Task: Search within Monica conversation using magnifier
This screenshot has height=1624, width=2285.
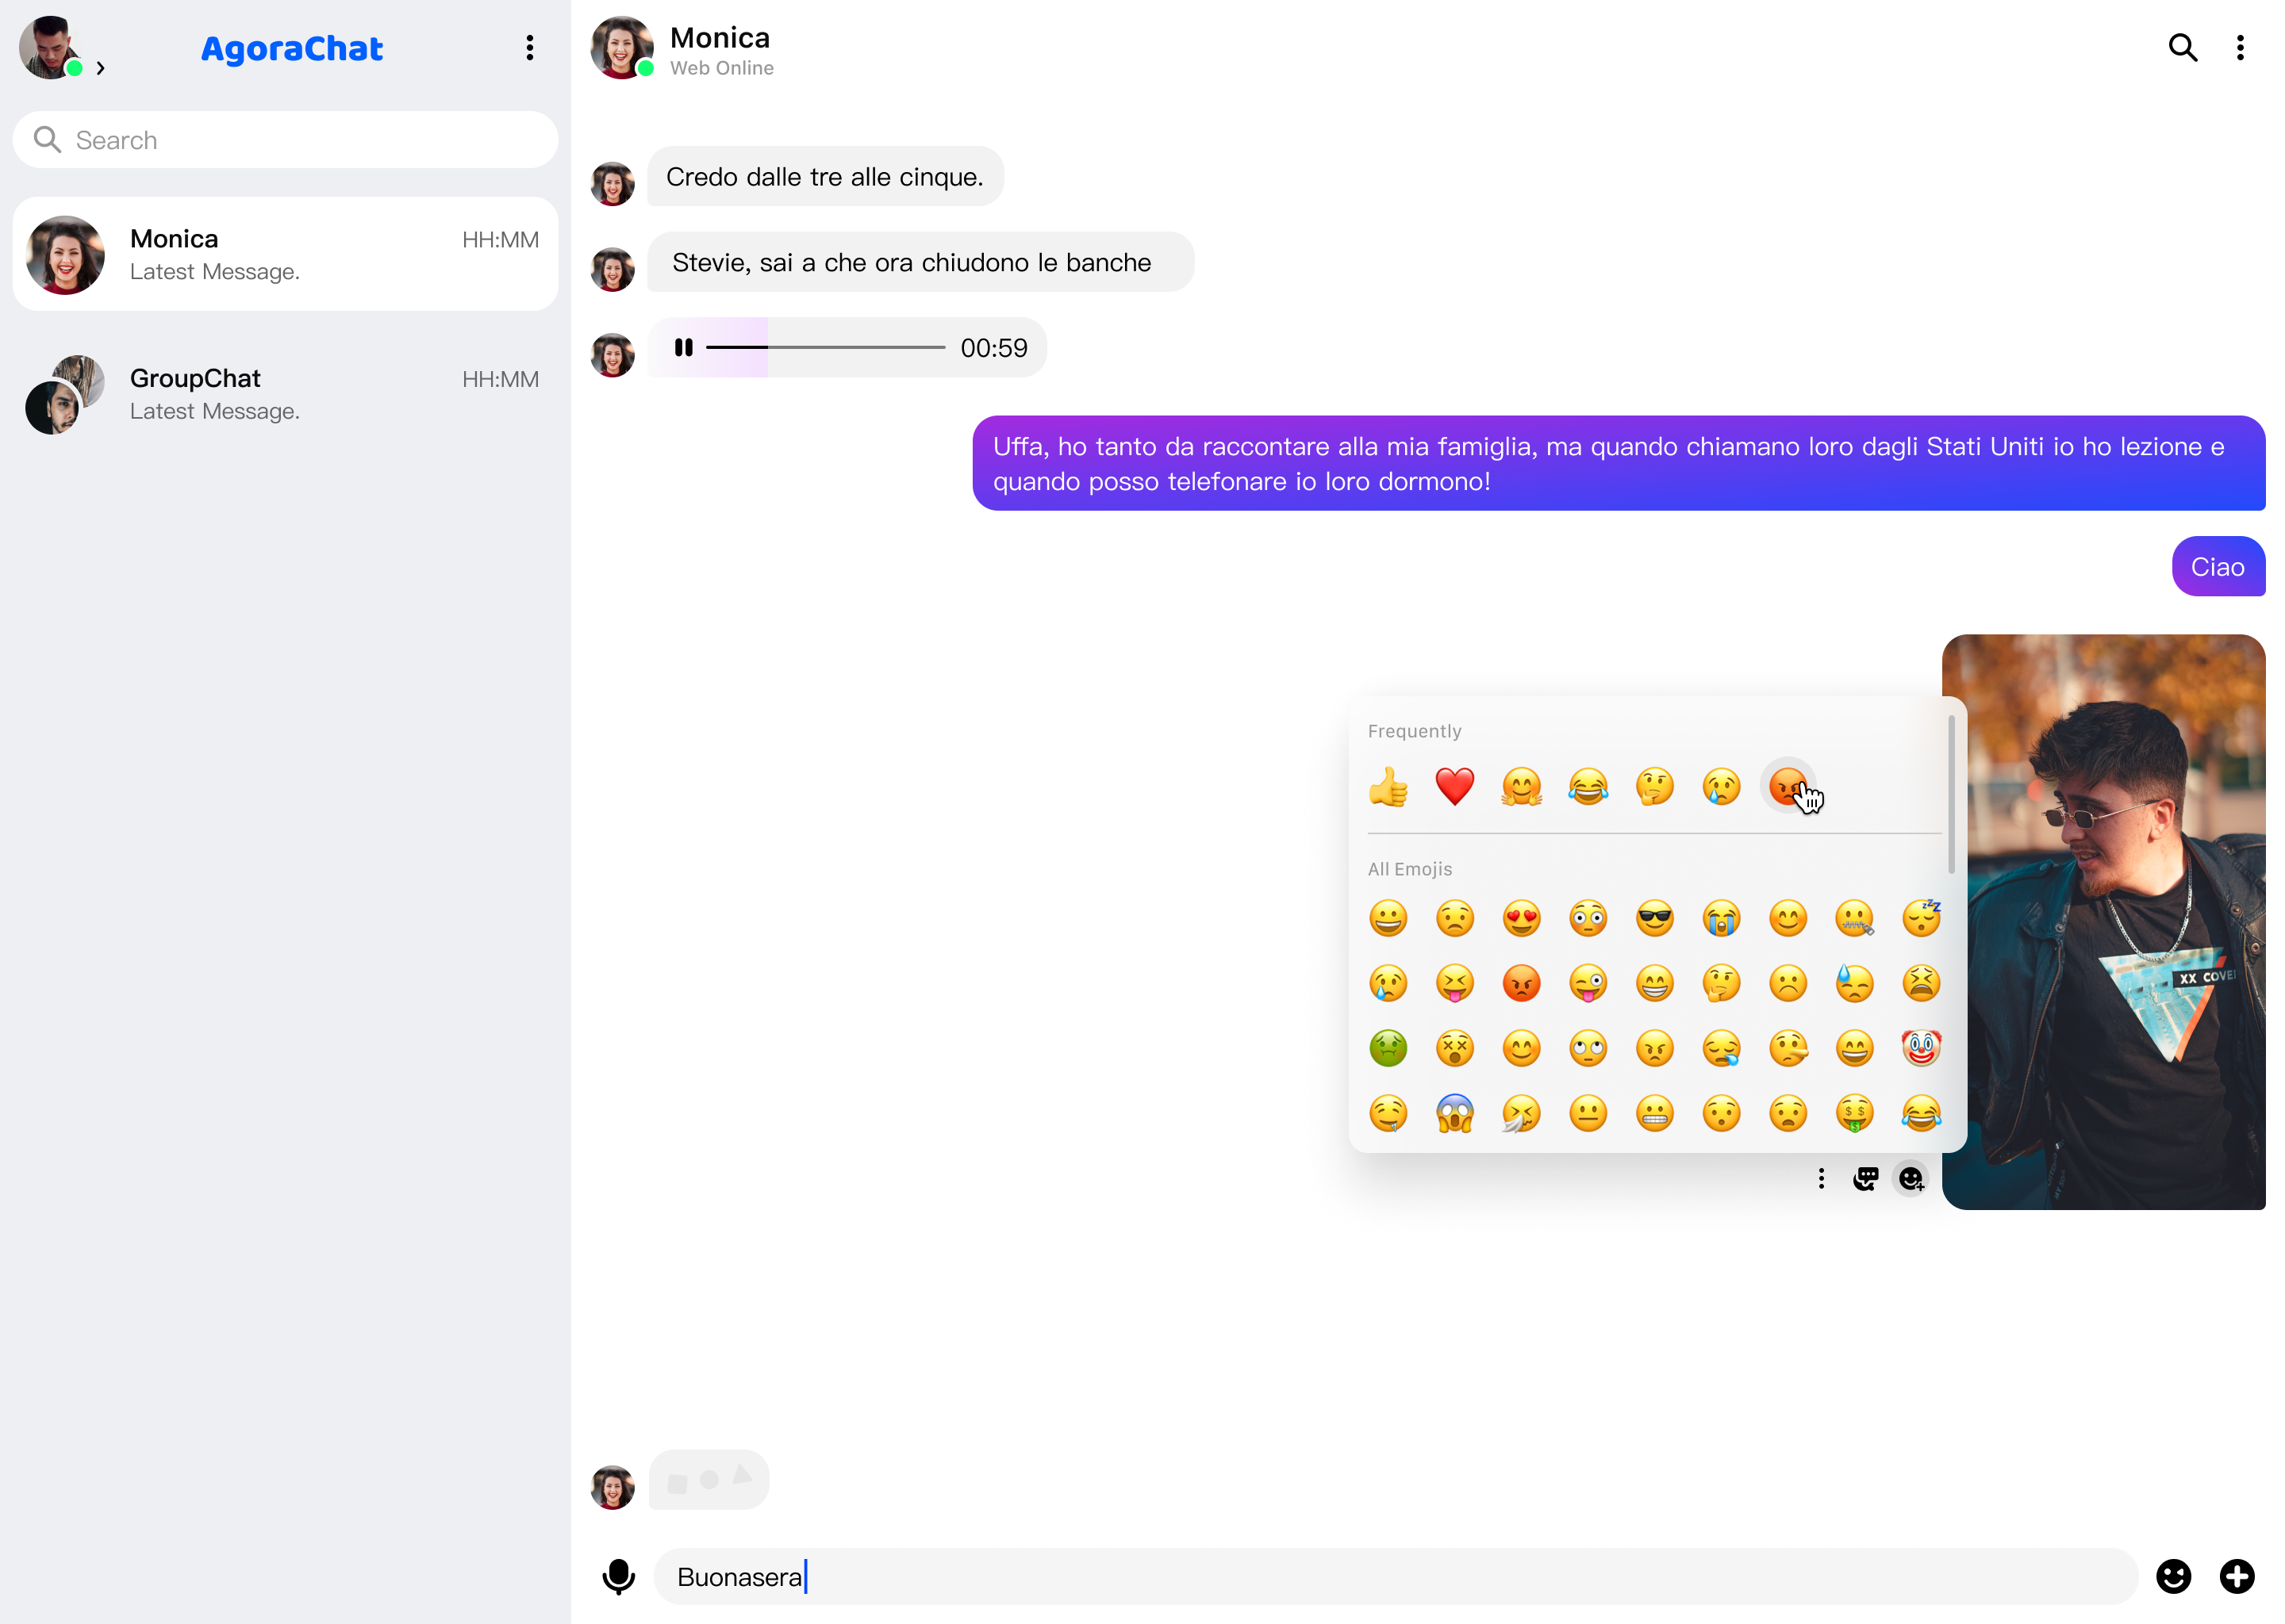Action: (x=2182, y=47)
